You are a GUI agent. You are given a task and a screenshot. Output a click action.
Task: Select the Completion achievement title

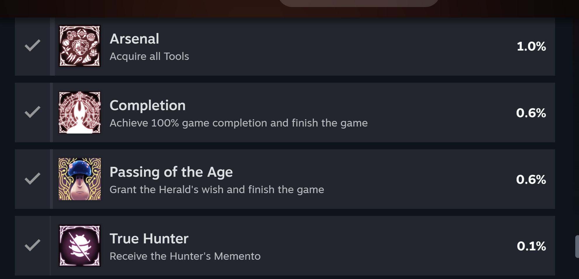point(147,105)
